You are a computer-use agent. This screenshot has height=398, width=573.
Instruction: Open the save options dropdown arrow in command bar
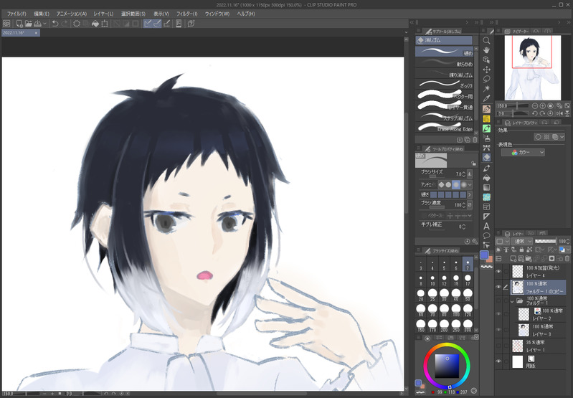pos(45,24)
